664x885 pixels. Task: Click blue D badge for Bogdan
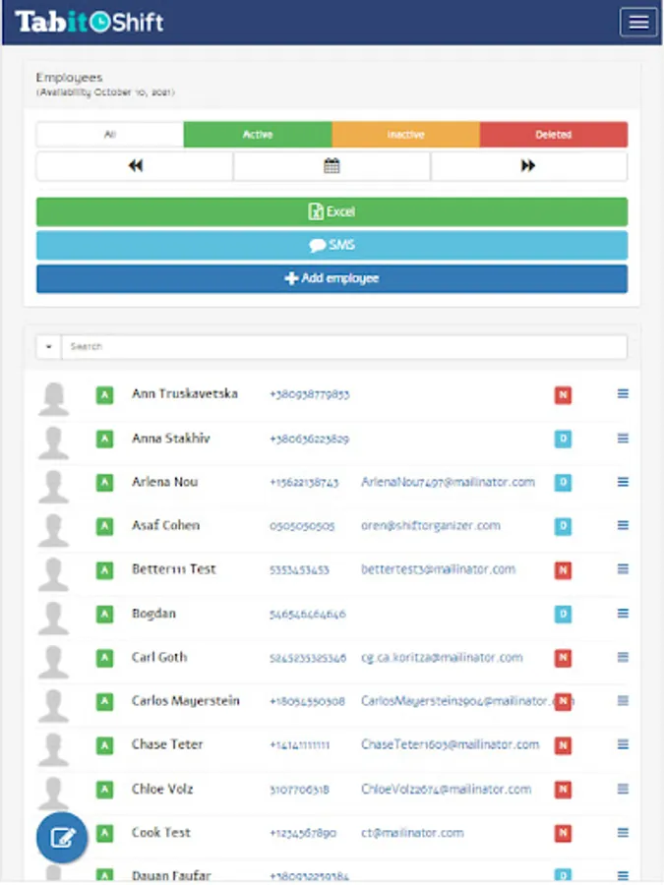point(563,614)
